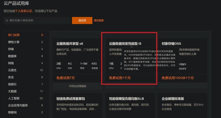
Task: Click the 免费试用100GB1个月 text
Action: [178, 78]
